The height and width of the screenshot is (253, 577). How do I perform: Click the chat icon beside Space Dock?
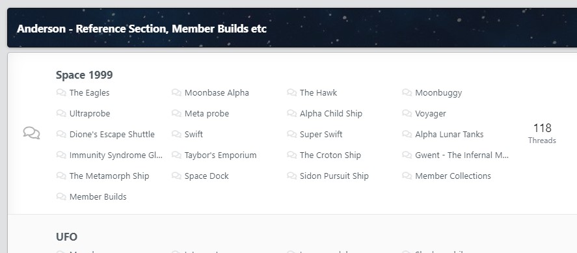[177, 176]
